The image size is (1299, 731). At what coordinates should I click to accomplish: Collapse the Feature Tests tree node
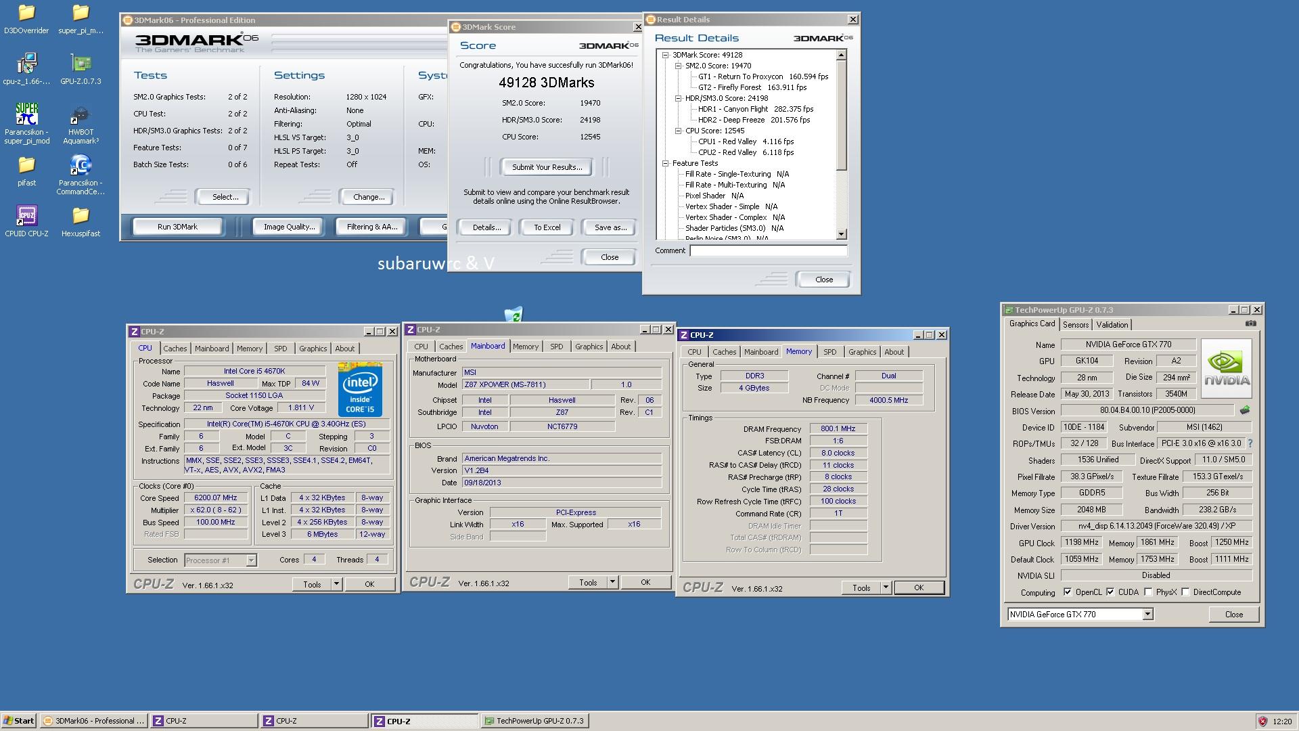(666, 163)
